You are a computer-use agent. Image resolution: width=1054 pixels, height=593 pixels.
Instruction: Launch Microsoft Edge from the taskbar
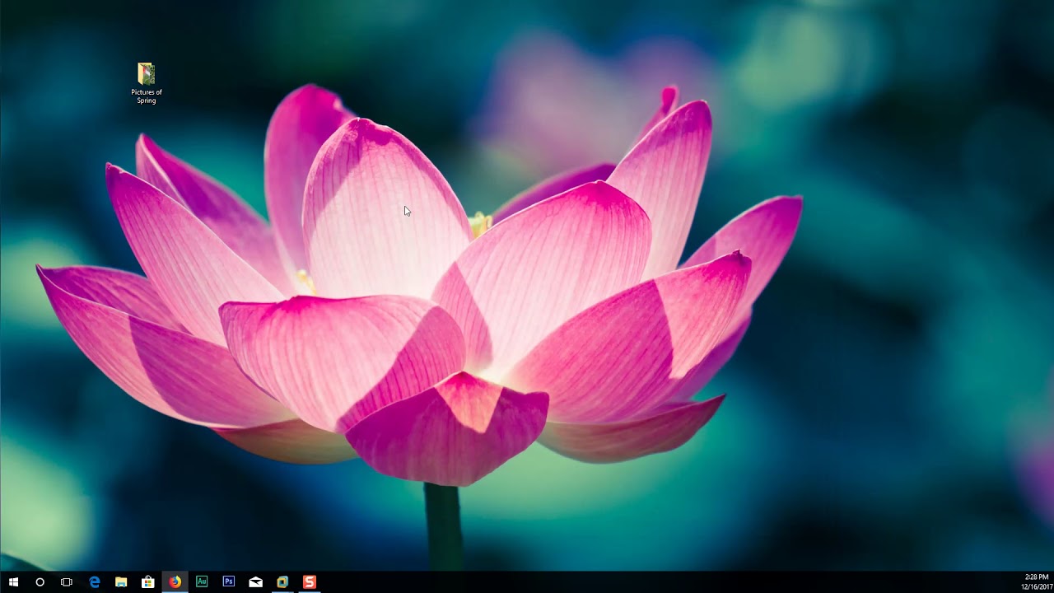94,582
